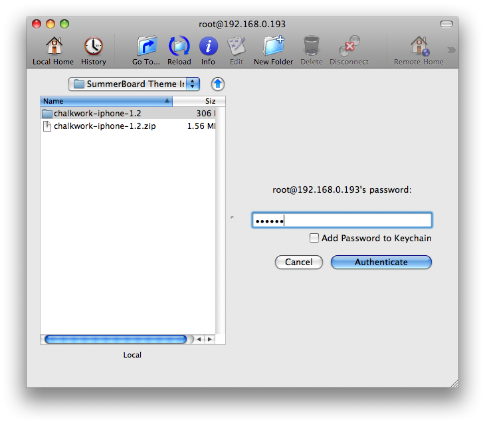
Task: Click the password input field
Action: [341, 221]
